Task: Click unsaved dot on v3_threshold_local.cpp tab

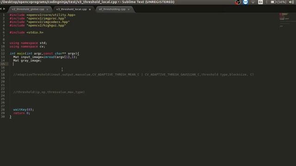Action: point(90,9)
